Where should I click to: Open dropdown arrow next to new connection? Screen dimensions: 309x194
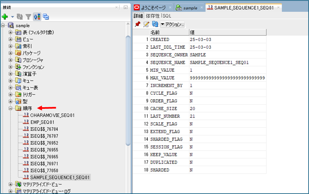(x=12, y=16)
